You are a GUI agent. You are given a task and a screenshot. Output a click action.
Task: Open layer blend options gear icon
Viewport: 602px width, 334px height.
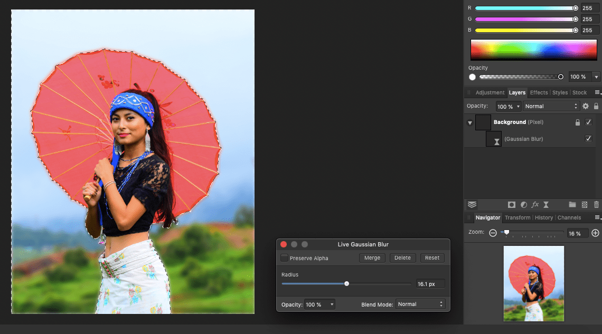[x=585, y=106]
